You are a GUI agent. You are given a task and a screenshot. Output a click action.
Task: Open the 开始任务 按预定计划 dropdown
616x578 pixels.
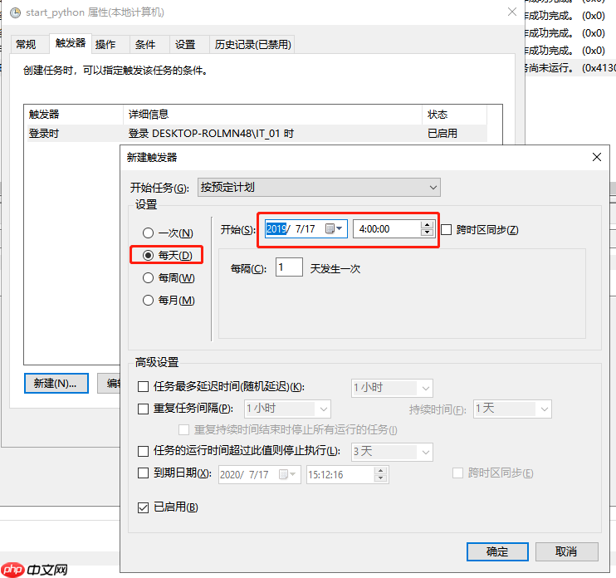tap(319, 188)
